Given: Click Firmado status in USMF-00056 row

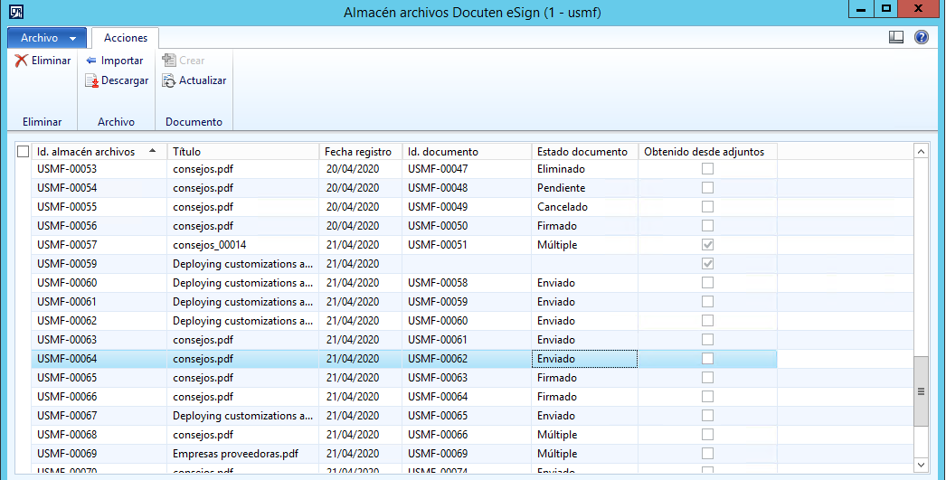Looking at the screenshot, I should (x=584, y=226).
